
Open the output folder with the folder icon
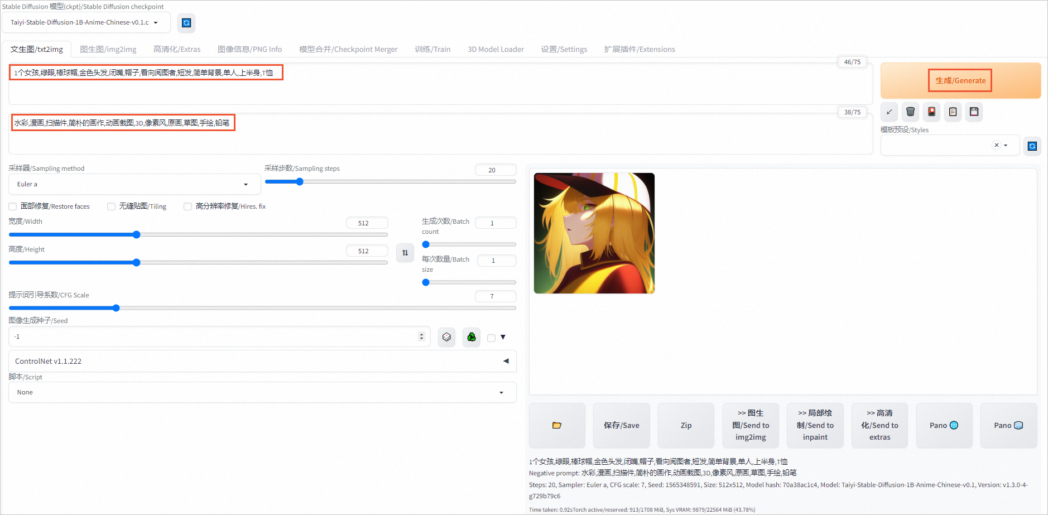click(557, 425)
